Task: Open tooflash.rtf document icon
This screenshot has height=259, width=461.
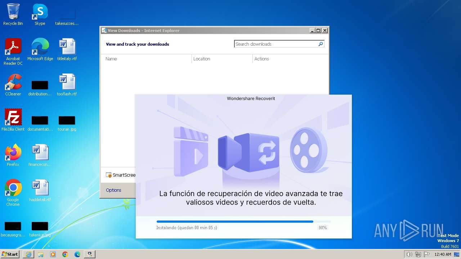Action: click(67, 85)
